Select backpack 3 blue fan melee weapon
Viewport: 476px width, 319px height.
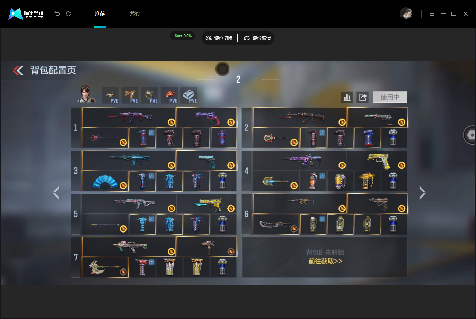(105, 181)
